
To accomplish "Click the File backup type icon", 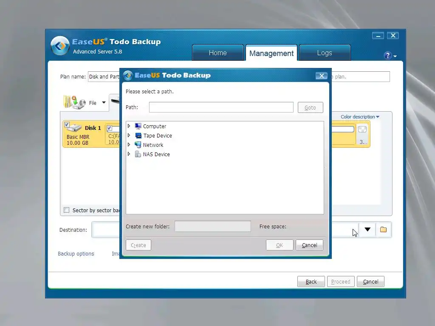I will [x=74, y=102].
